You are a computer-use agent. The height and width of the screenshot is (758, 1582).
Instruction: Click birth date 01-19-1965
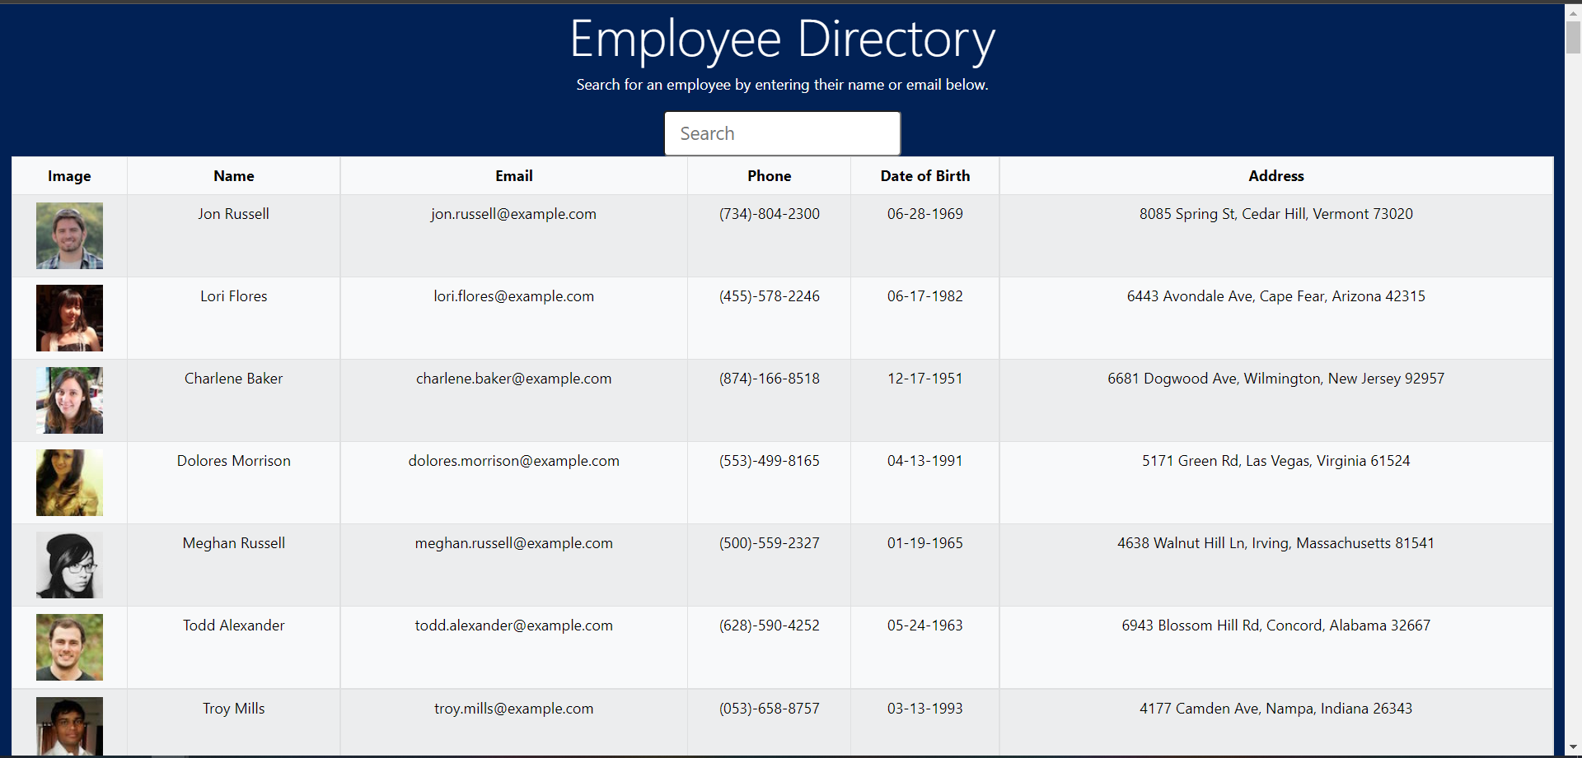(925, 543)
